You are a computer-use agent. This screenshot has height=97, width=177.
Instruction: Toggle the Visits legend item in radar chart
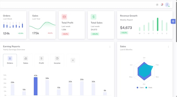[x=149, y=88]
